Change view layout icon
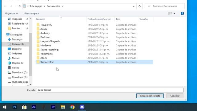The width and height of the screenshot is (197, 111). tap(170, 13)
